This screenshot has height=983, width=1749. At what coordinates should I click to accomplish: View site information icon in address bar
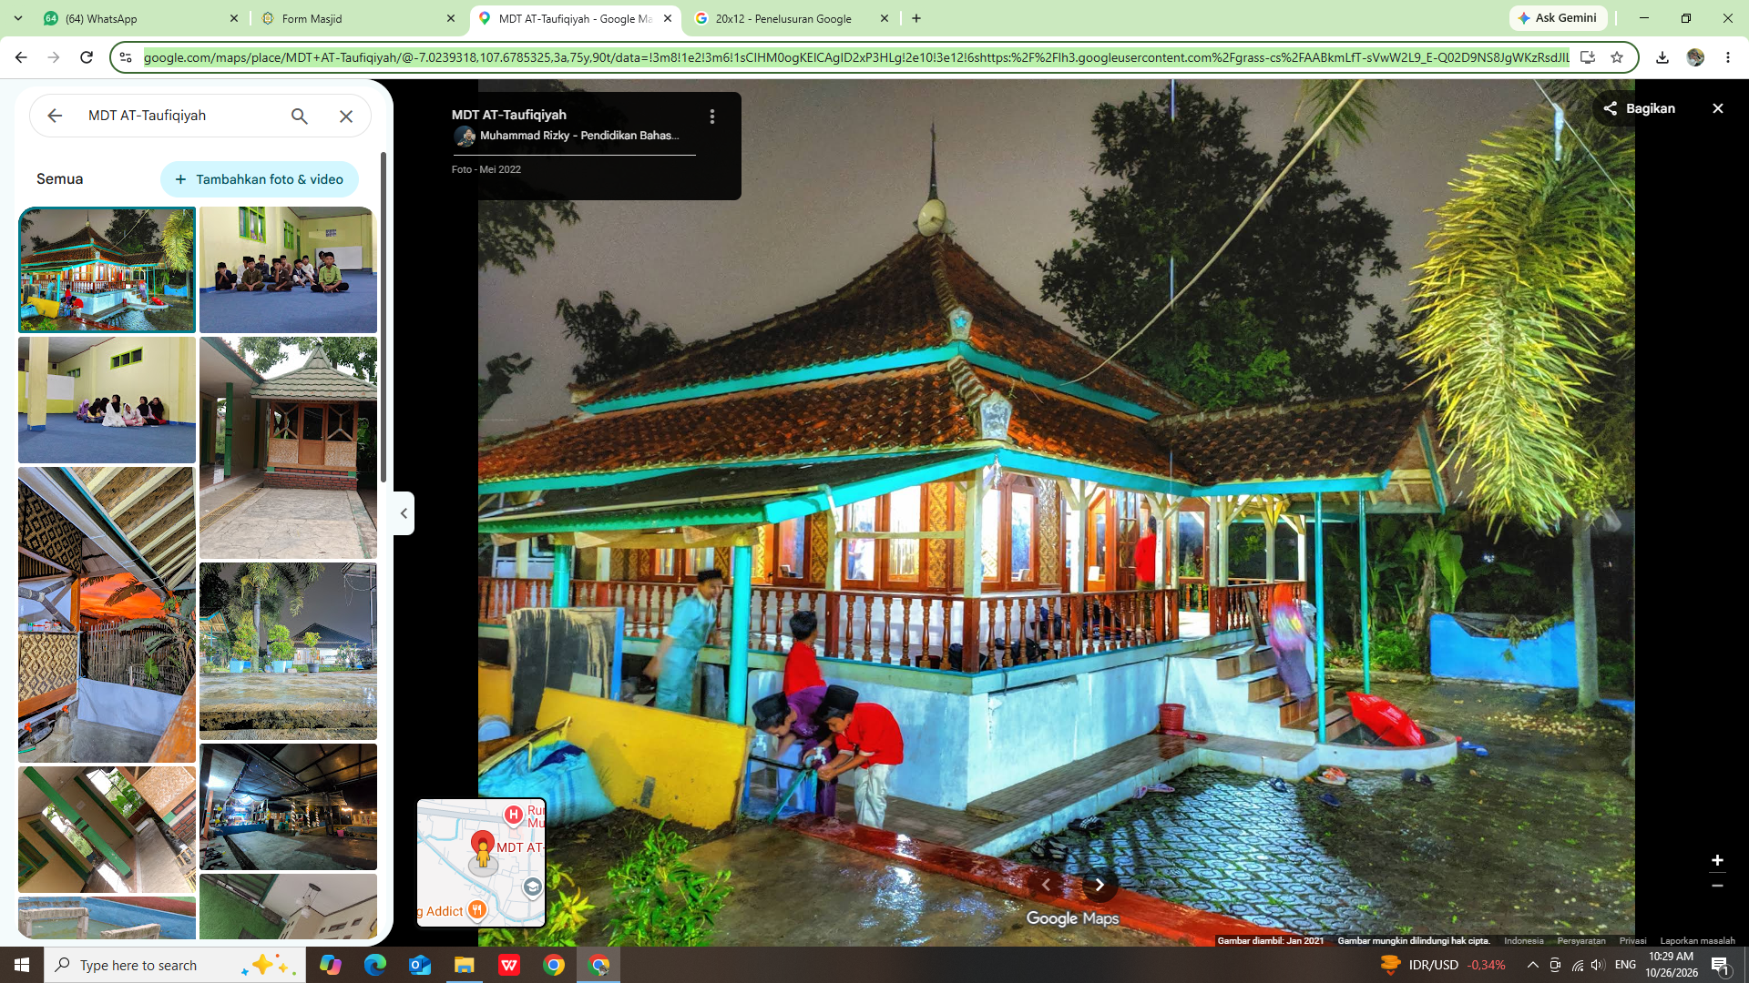(126, 57)
